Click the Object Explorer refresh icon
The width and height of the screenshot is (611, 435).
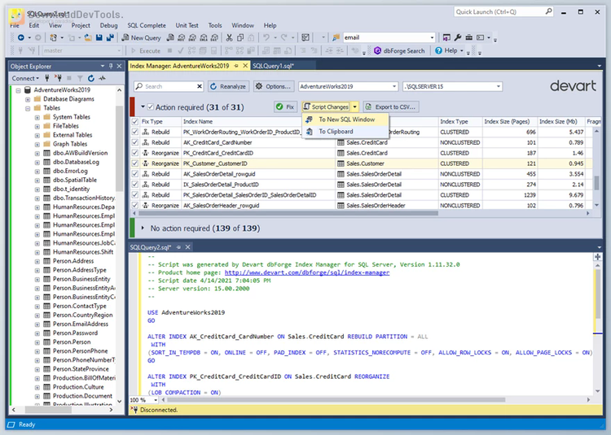pyautogui.click(x=91, y=78)
